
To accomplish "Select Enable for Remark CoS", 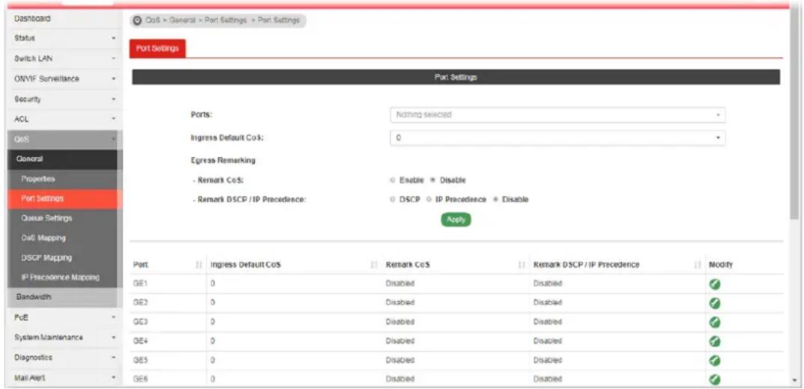I will click(393, 180).
